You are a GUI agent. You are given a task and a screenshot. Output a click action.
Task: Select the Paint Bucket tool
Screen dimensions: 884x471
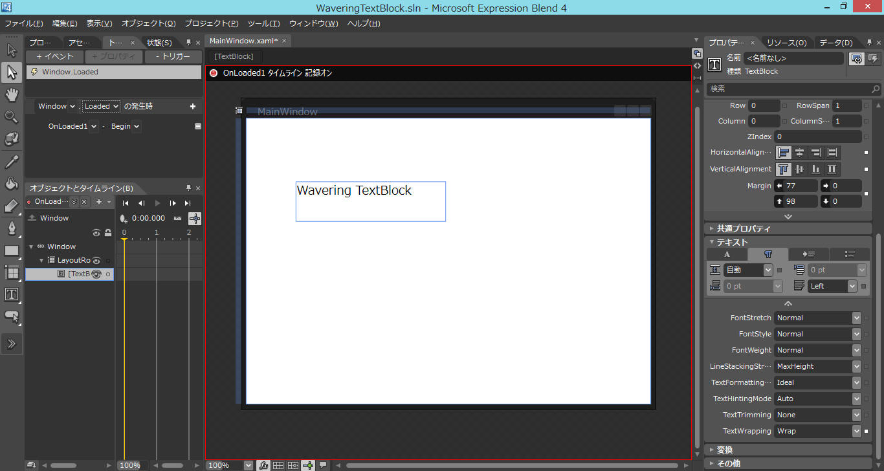[11, 184]
